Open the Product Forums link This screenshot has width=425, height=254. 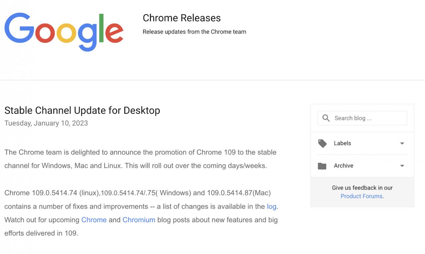pyautogui.click(x=361, y=196)
